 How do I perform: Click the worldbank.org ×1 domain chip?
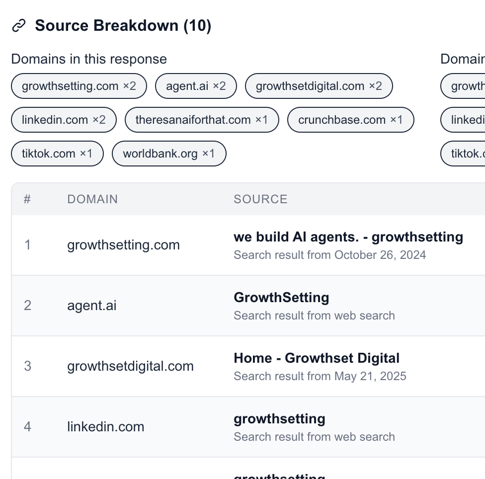(169, 154)
